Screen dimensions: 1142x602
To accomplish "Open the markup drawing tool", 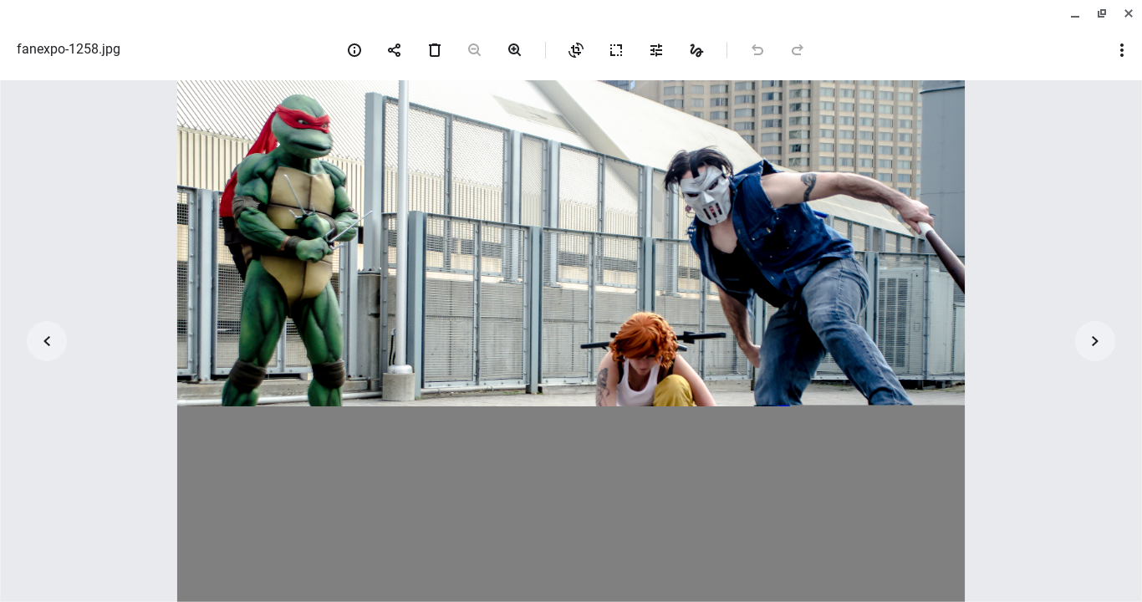I will pyautogui.click(x=696, y=50).
